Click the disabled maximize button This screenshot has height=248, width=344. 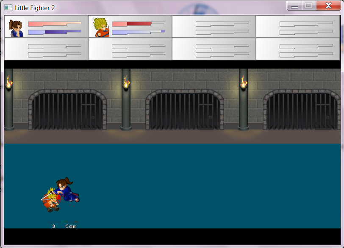[309, 6]
